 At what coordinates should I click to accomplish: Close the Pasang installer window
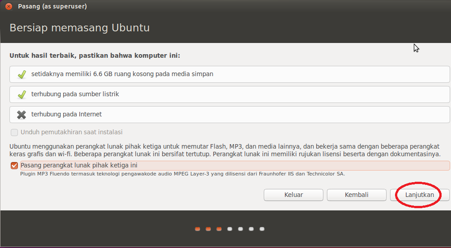[x=9, y=6]
